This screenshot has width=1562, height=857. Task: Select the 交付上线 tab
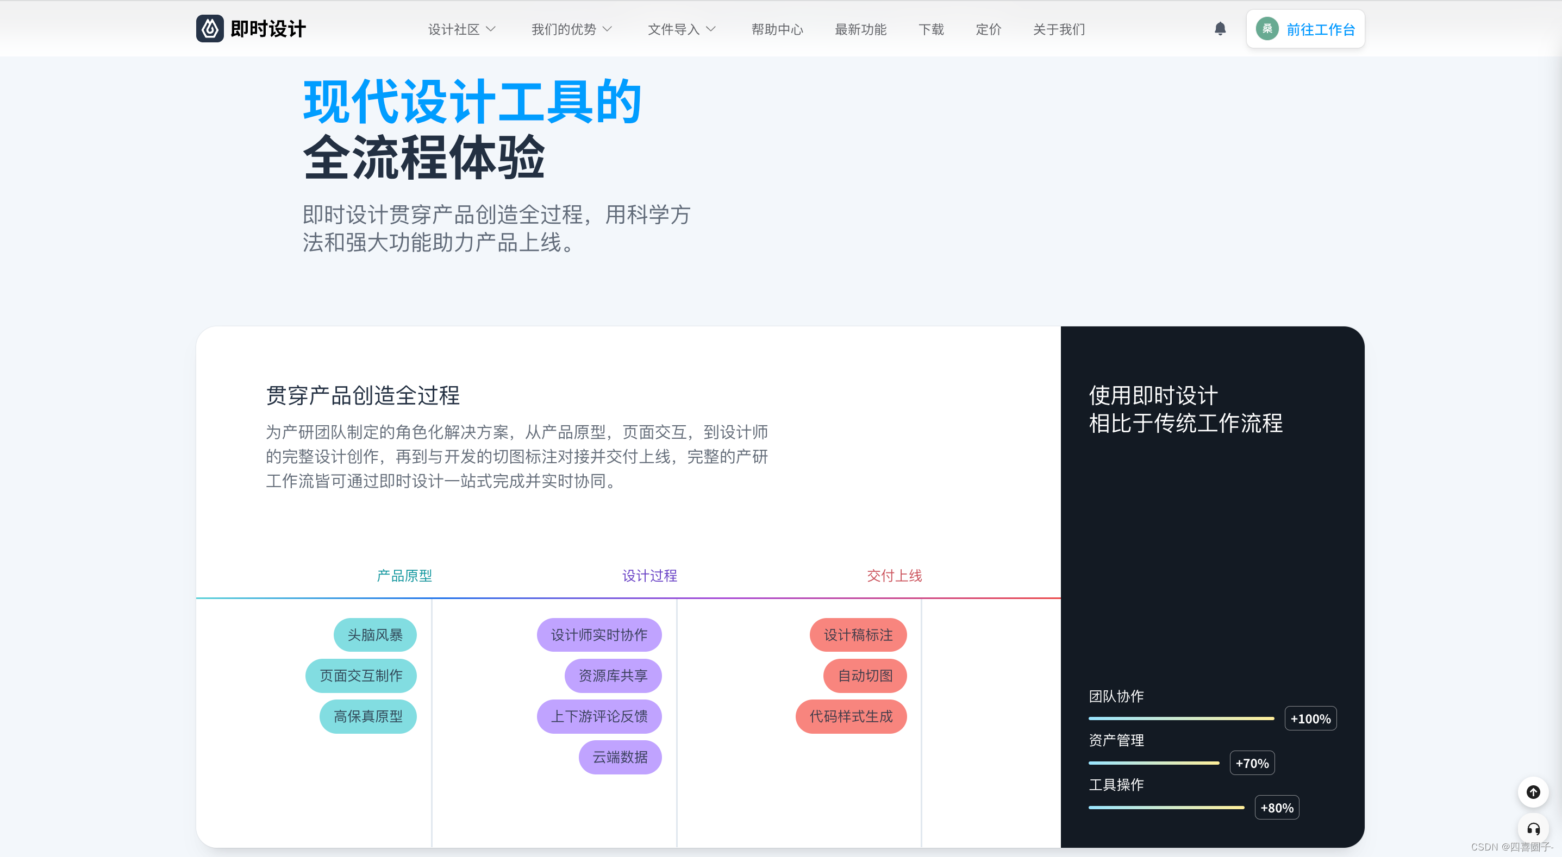point(894,575)
